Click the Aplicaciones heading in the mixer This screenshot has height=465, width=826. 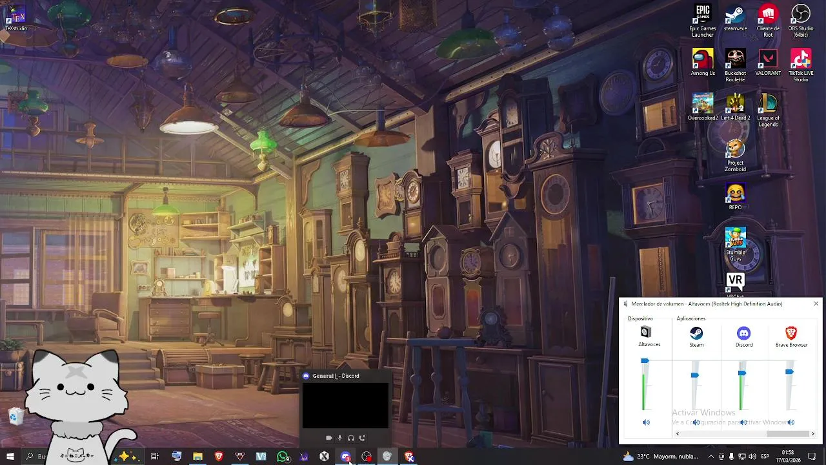point(691,318)
